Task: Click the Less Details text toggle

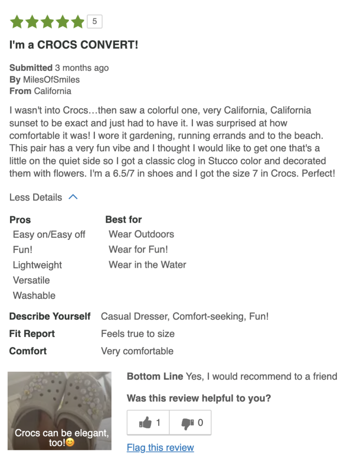Action: pyautogui.click(x=36, y=197)
